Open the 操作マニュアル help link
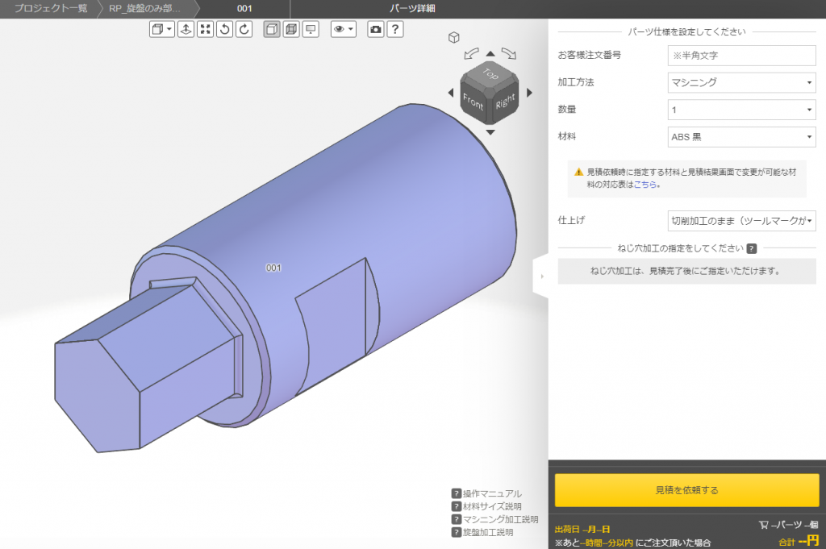 [492, 493]
